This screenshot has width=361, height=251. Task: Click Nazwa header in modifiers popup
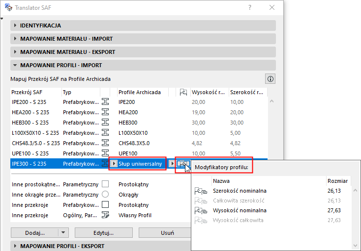pos(269,181)
